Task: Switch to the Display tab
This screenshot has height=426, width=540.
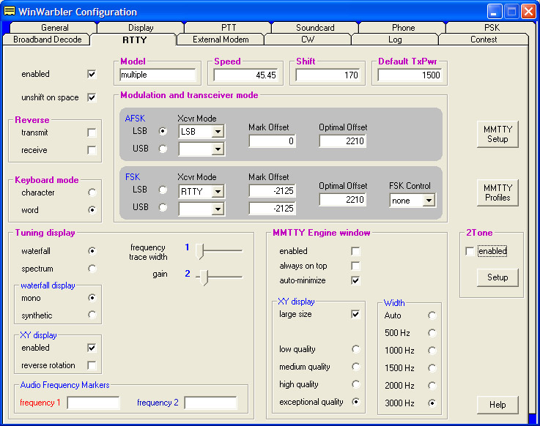Action: 141,28
